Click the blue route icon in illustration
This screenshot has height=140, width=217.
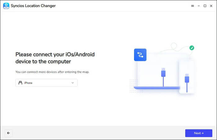[x=140, y=55]
